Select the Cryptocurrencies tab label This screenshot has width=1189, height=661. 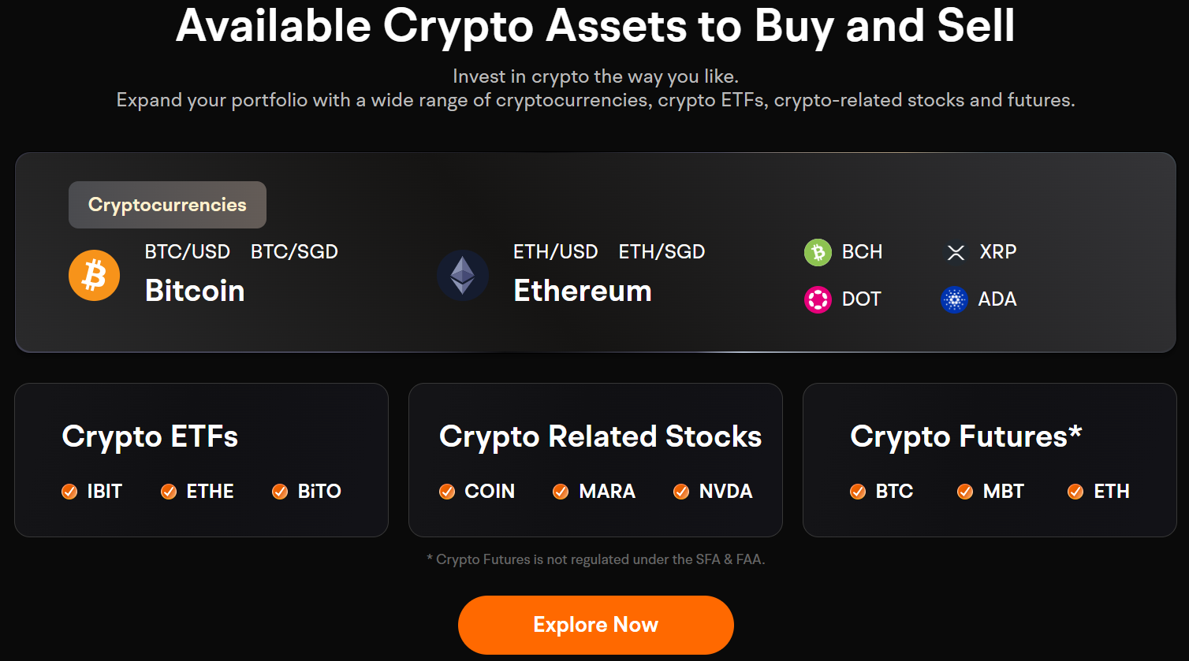coord(167,205)
